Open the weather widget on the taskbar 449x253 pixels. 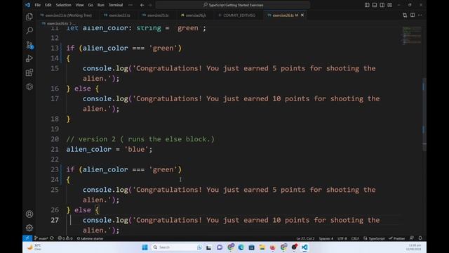click(x=34, y=247)
